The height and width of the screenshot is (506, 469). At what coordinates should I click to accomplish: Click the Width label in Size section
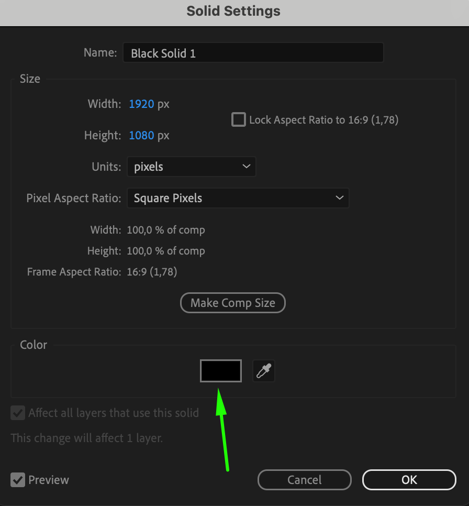(104, 104)
